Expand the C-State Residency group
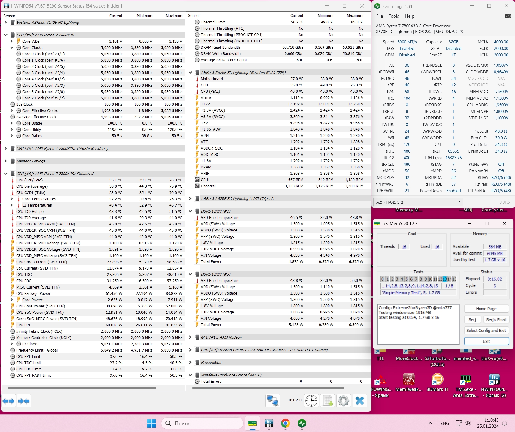This screenshot has width=515, height=432. (5, 148)
